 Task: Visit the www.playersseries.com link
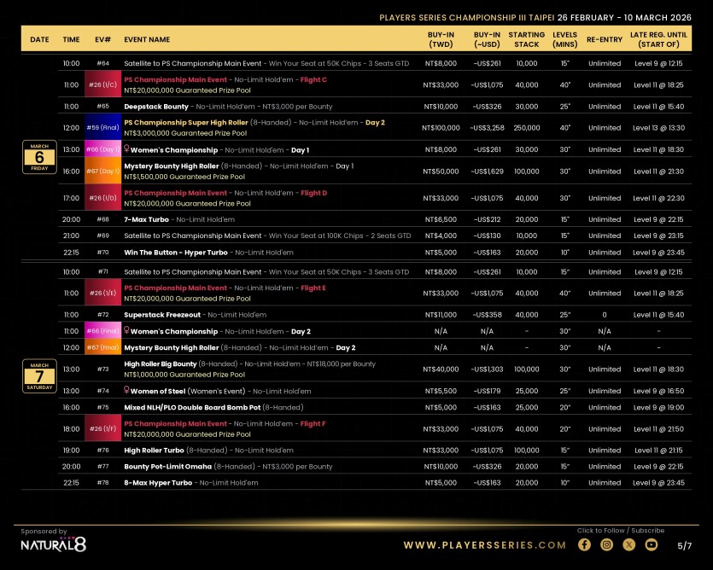[x=484, y=545]
